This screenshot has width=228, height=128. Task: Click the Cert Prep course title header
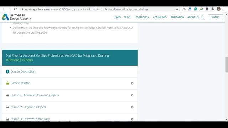point(57,55)
